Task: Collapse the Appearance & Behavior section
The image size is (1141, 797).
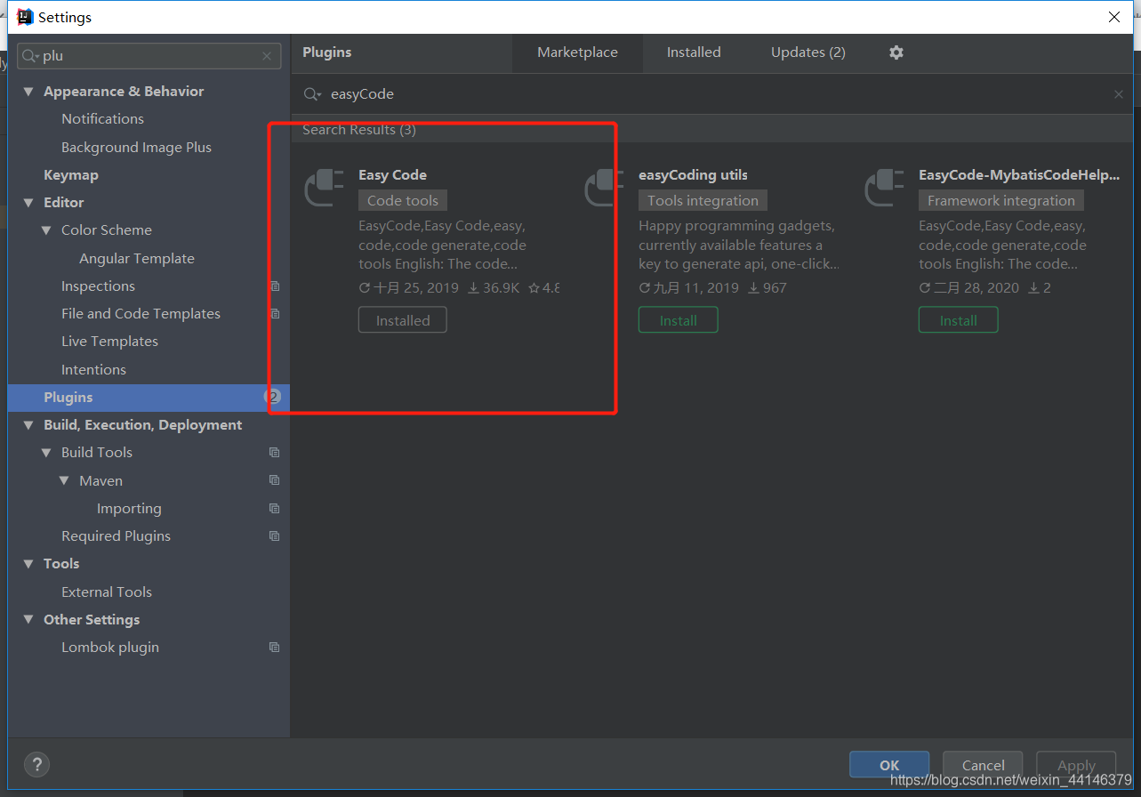Action: click(28, 92)
